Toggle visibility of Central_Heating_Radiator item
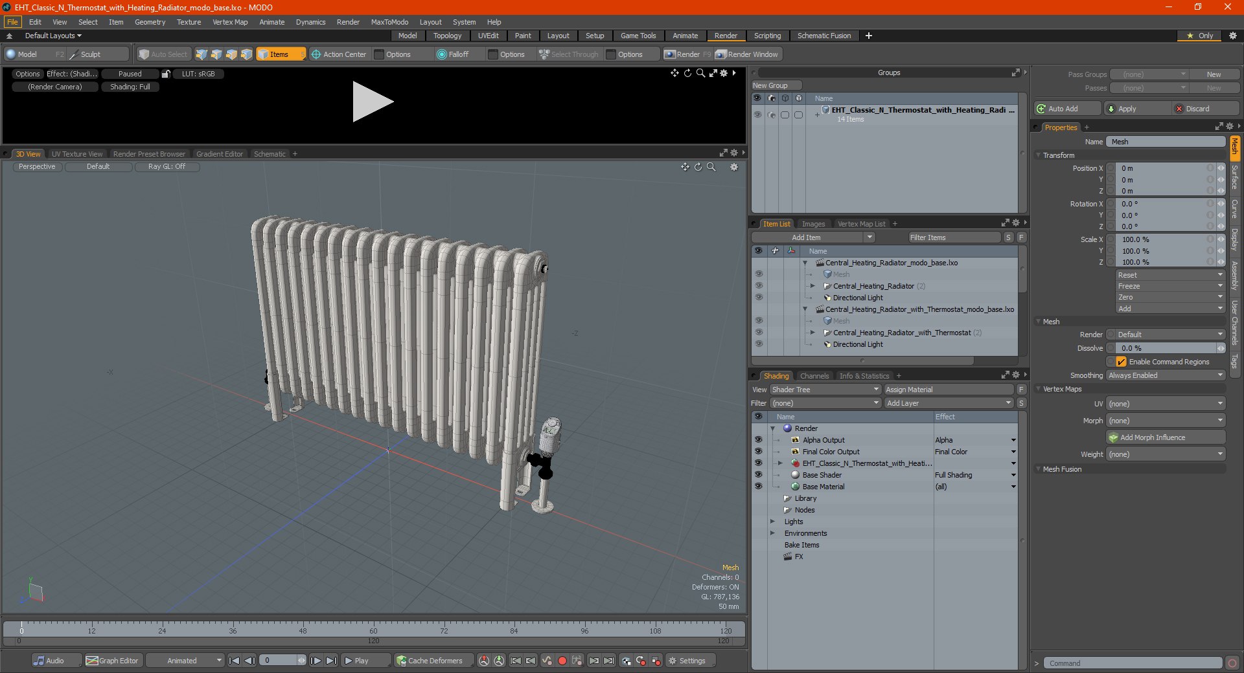 click(x=758, y=286)
